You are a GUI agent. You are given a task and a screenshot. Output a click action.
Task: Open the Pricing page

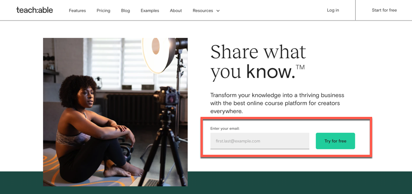click(x=103, y=10)
